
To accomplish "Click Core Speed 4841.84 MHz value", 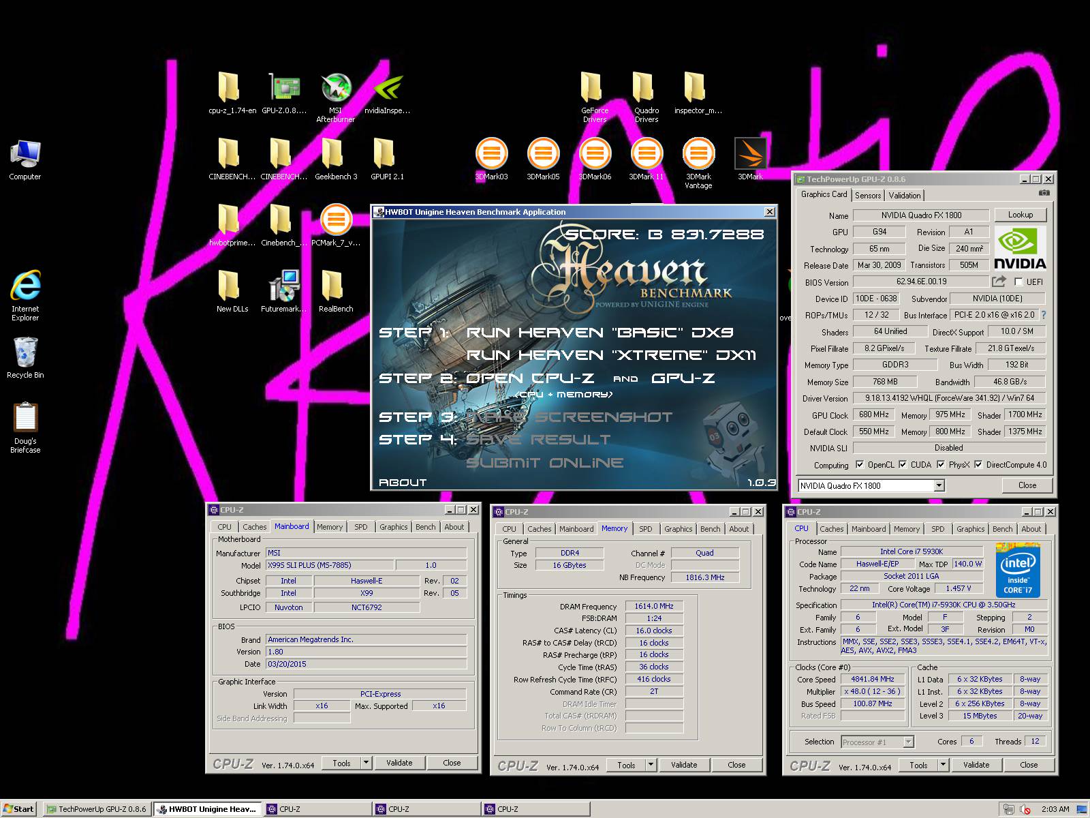I will pos(873,679).
